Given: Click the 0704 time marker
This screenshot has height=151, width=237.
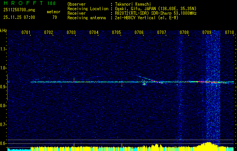Looking at the screenshot, I should (94, 32).
